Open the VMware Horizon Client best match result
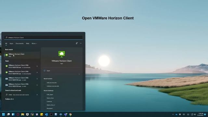Viewport: 208px width, 117px height. point(22,55)
